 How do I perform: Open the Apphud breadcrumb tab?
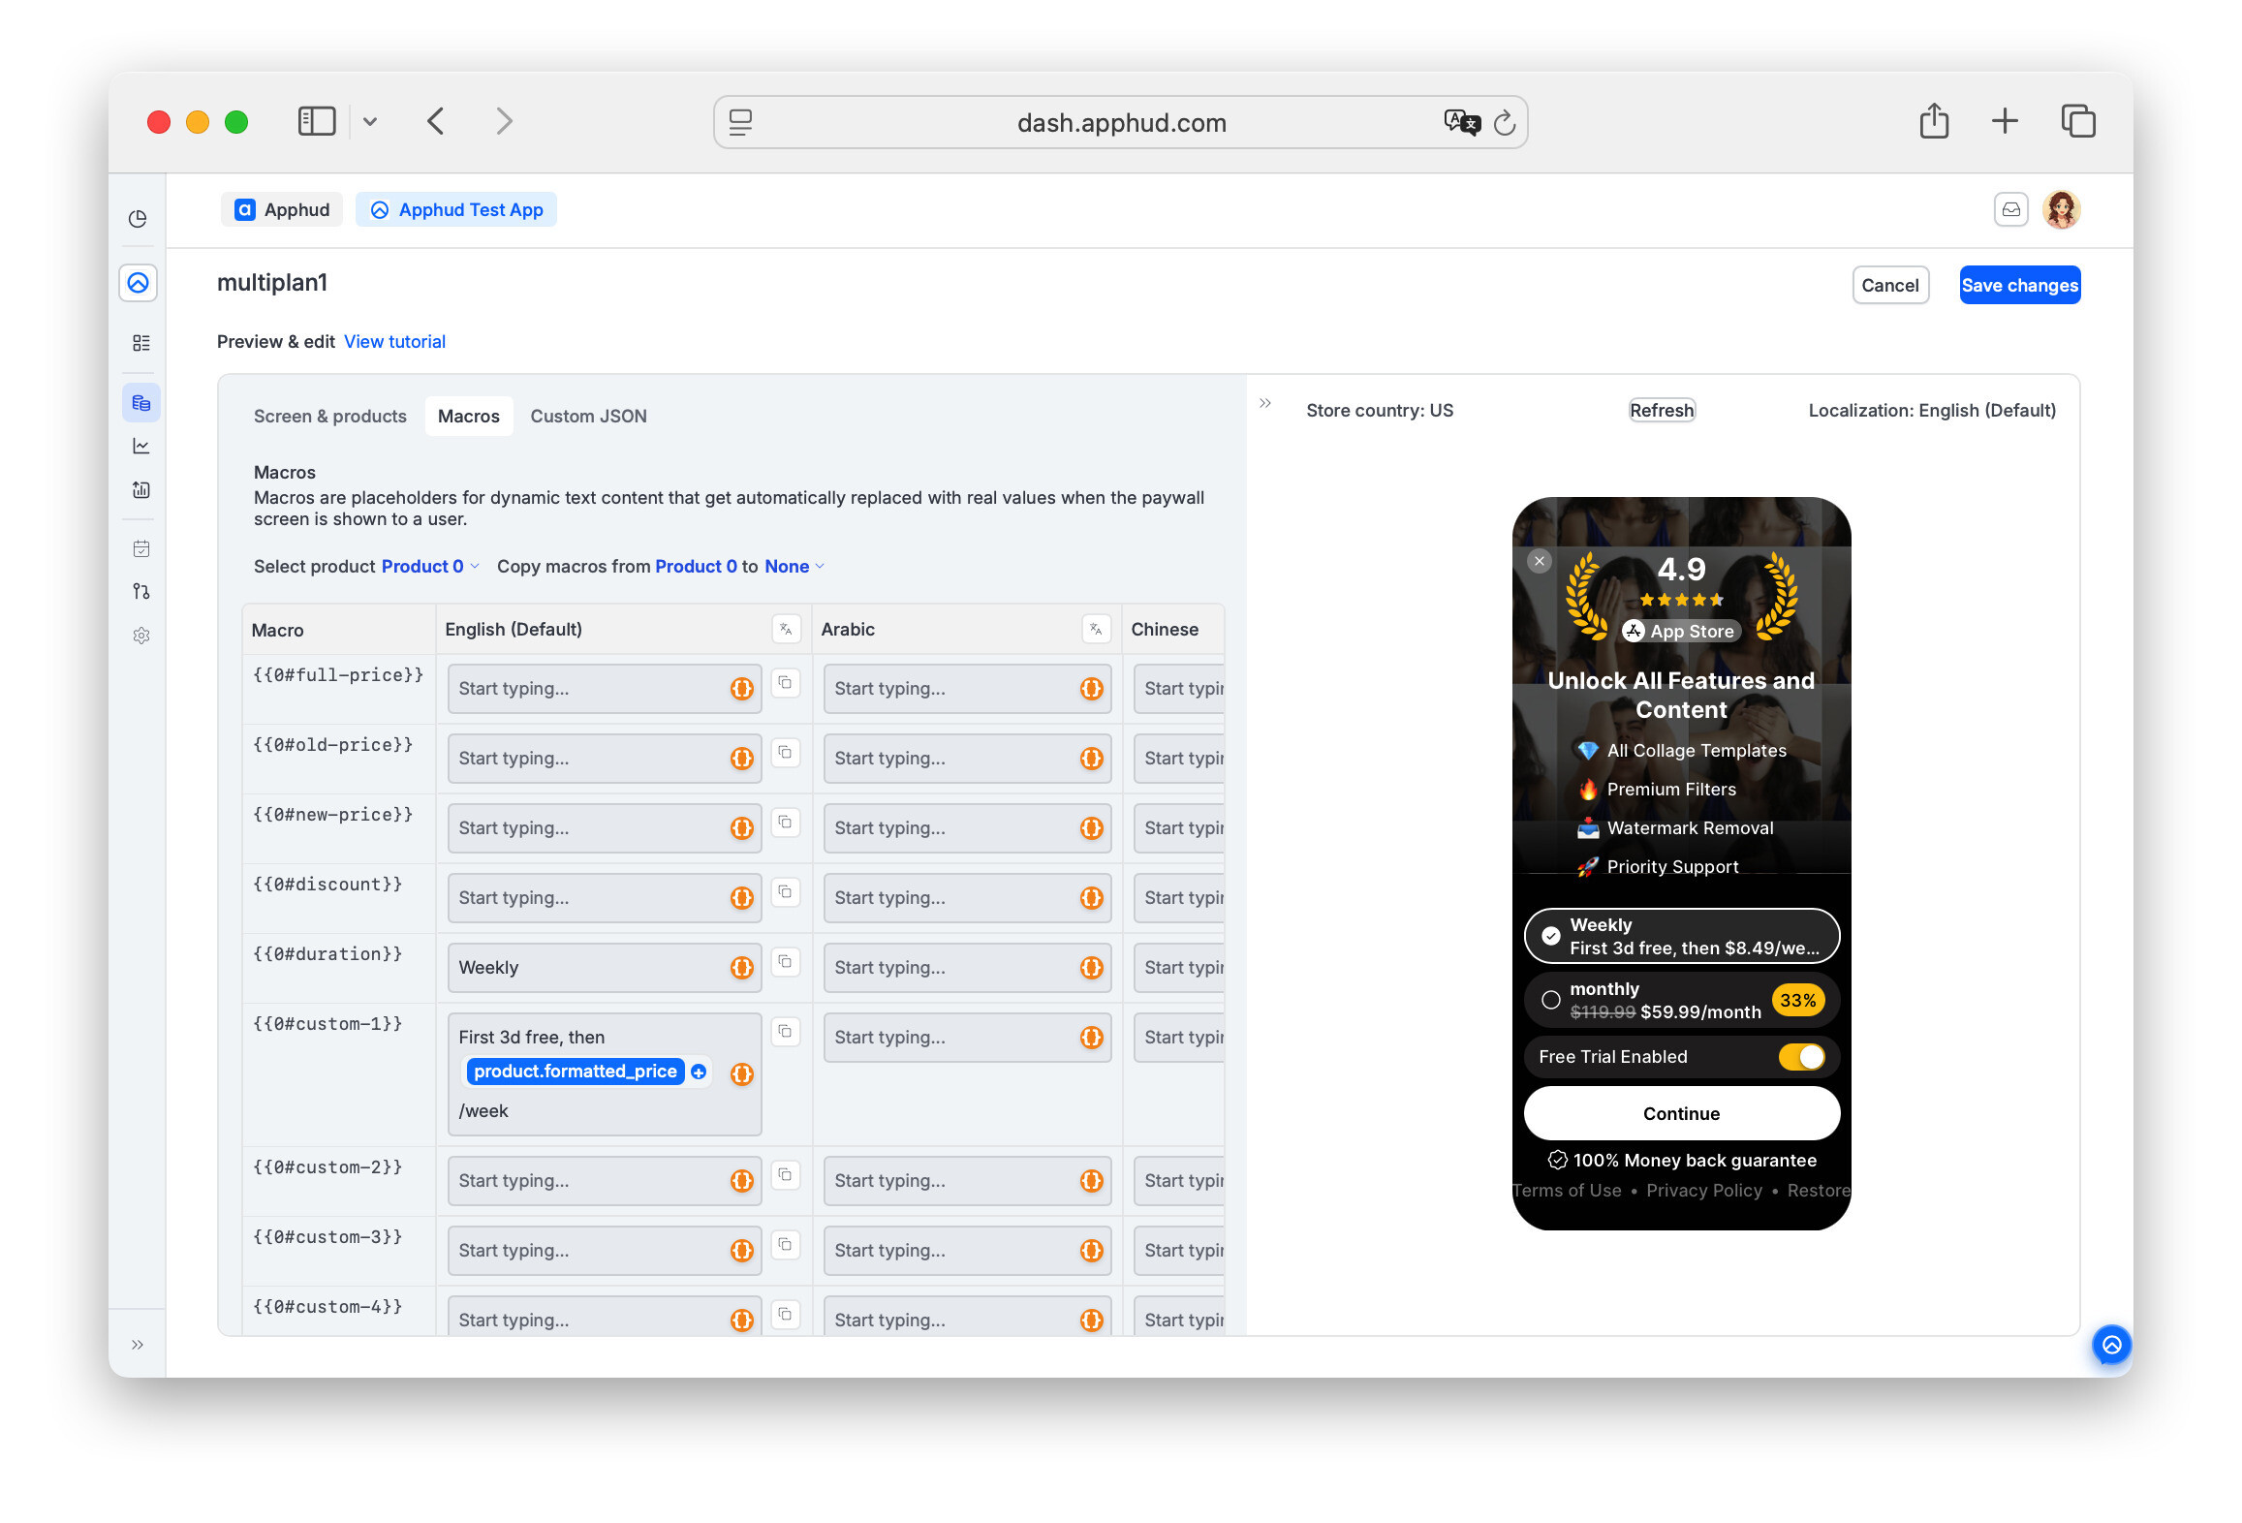[x=282, y=209]
